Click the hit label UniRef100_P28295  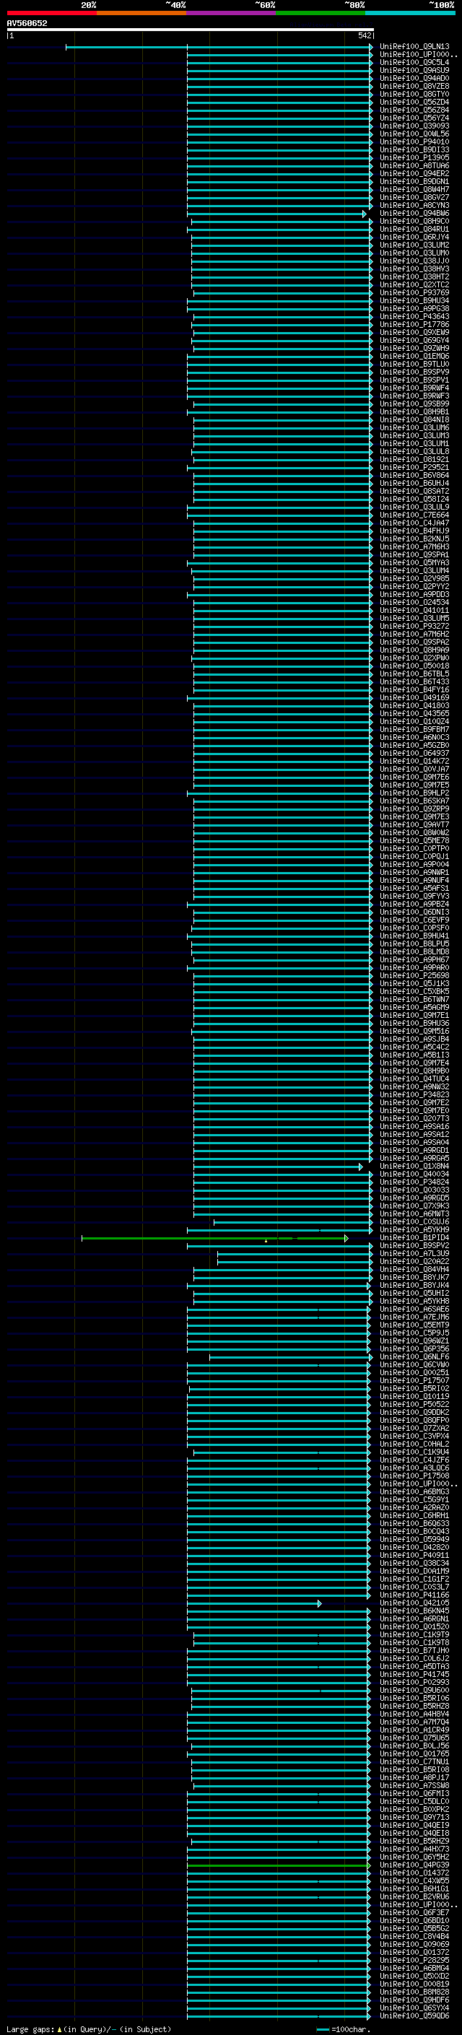pos(414,1960)
